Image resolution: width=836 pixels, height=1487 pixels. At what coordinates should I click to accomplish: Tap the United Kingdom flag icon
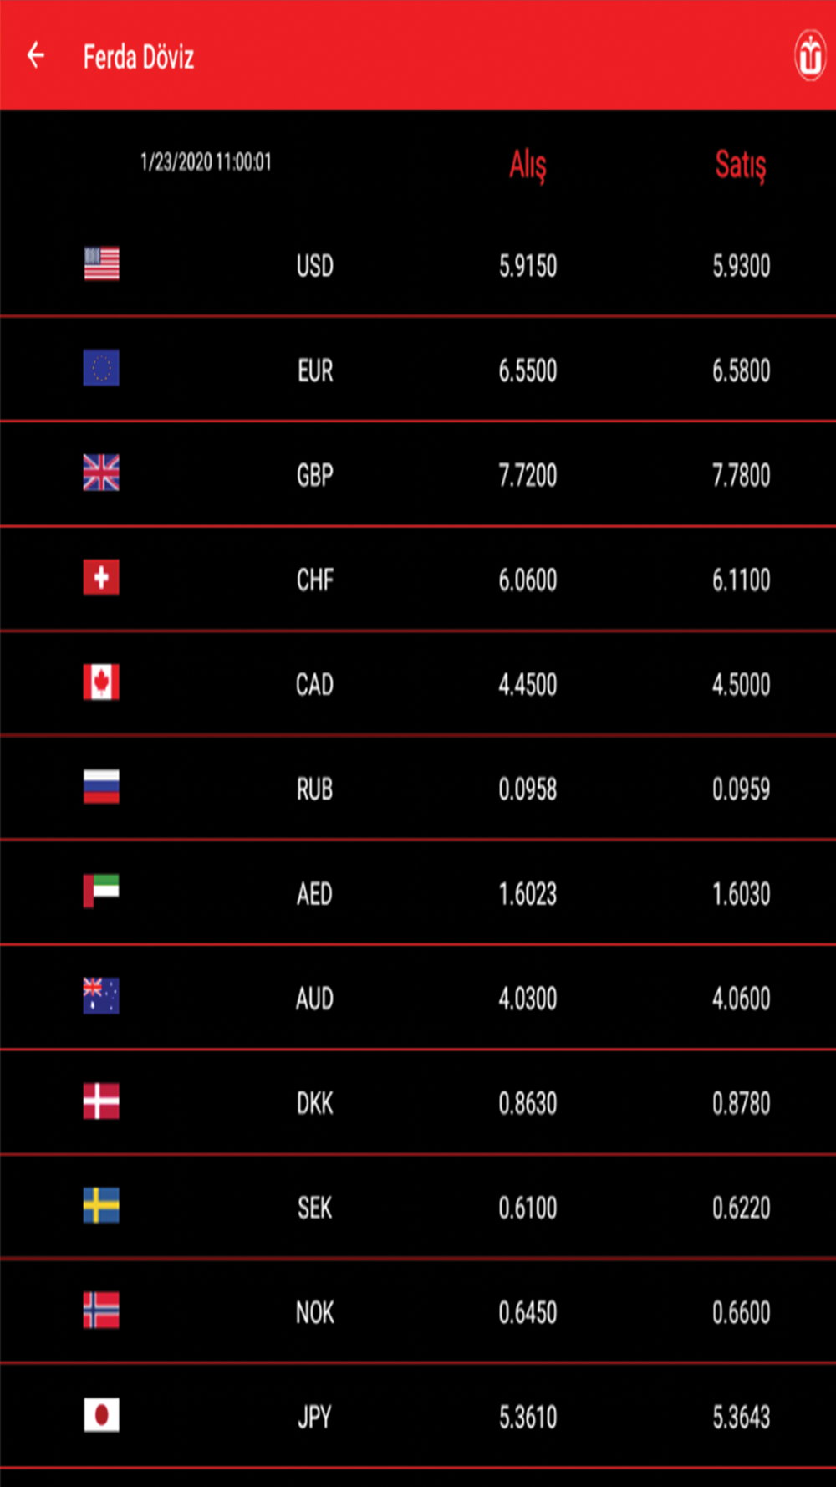(x=101, y=473)
